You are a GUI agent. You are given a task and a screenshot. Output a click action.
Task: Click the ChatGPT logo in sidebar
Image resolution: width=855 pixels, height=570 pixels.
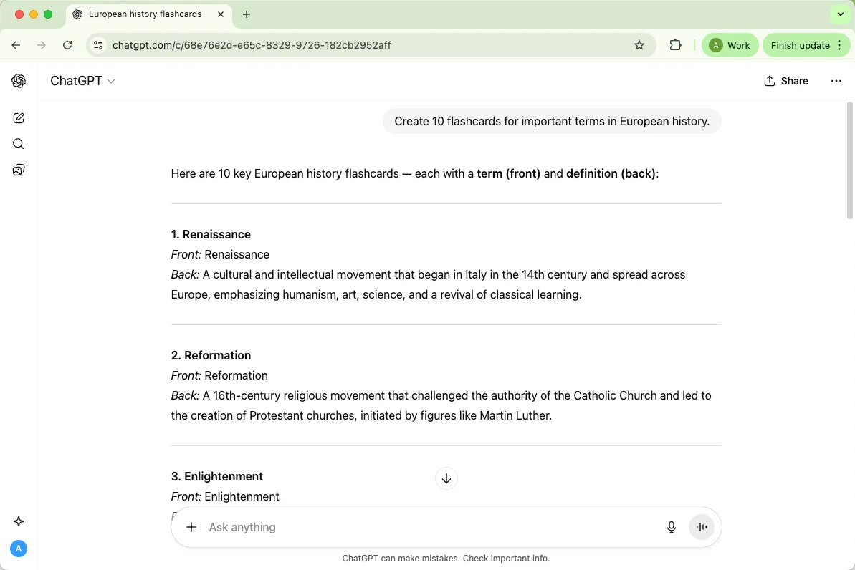19,81
